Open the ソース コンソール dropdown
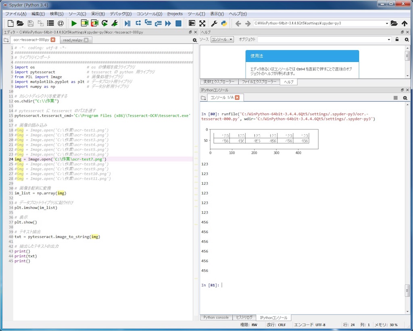The width and height of the screenshot is (413, 331). click(222, 40)
